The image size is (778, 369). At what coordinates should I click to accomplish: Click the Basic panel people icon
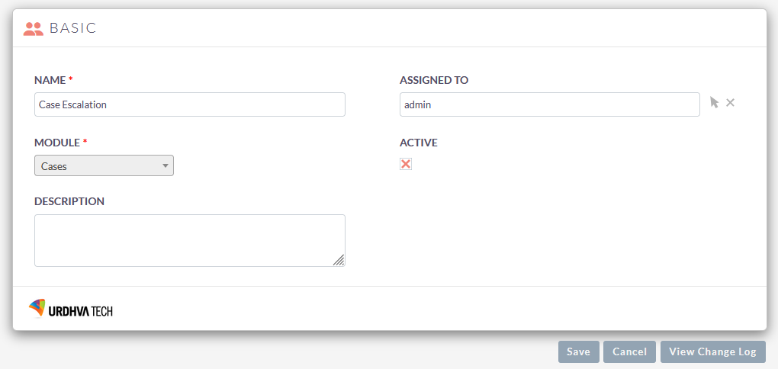tap(34, 29)
